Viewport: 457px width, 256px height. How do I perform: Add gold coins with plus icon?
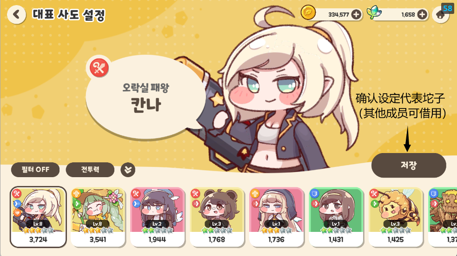[356, 14]
